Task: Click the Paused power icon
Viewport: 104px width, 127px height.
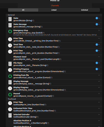Action: (x=10, y=94)
